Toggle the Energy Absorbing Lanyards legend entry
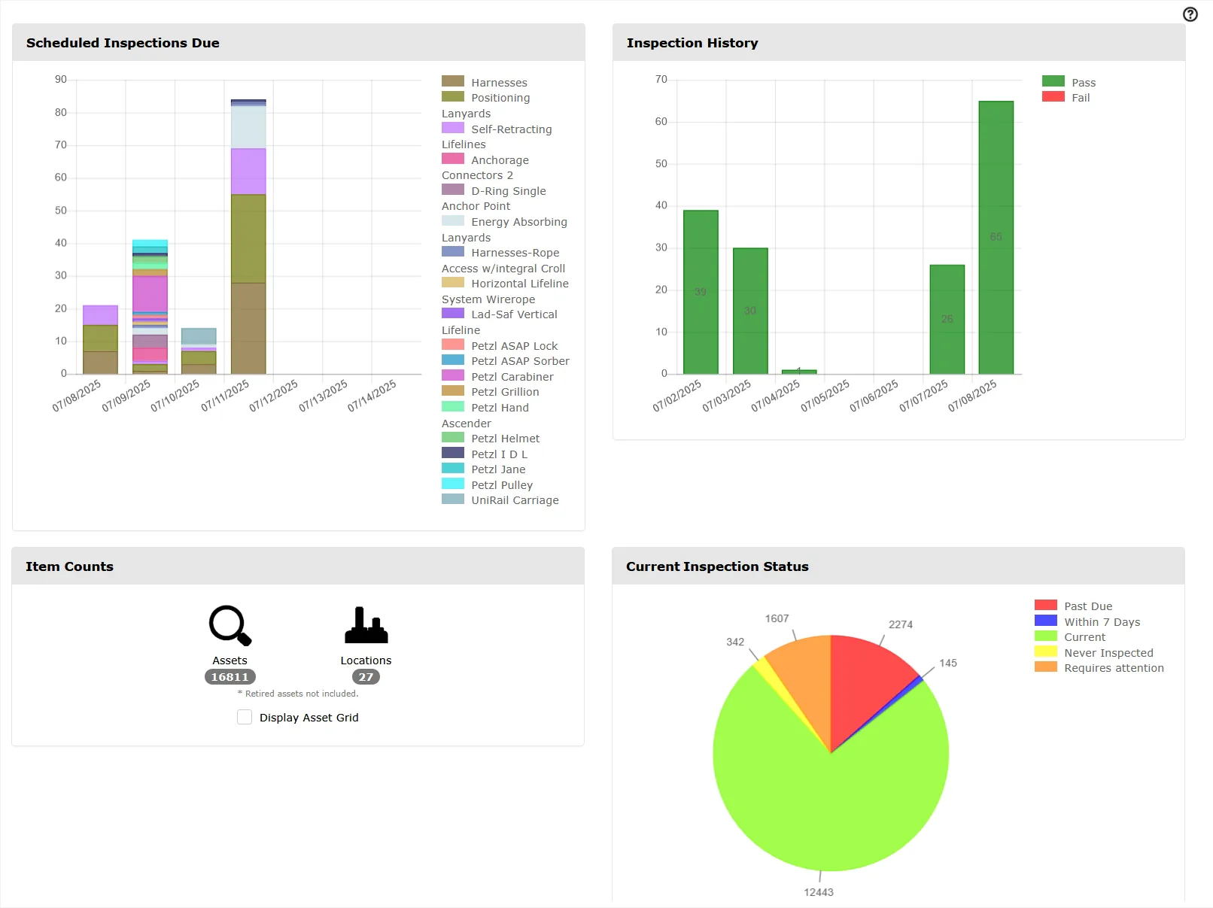This screenshot has width=1213, height=908. point(504,229)
